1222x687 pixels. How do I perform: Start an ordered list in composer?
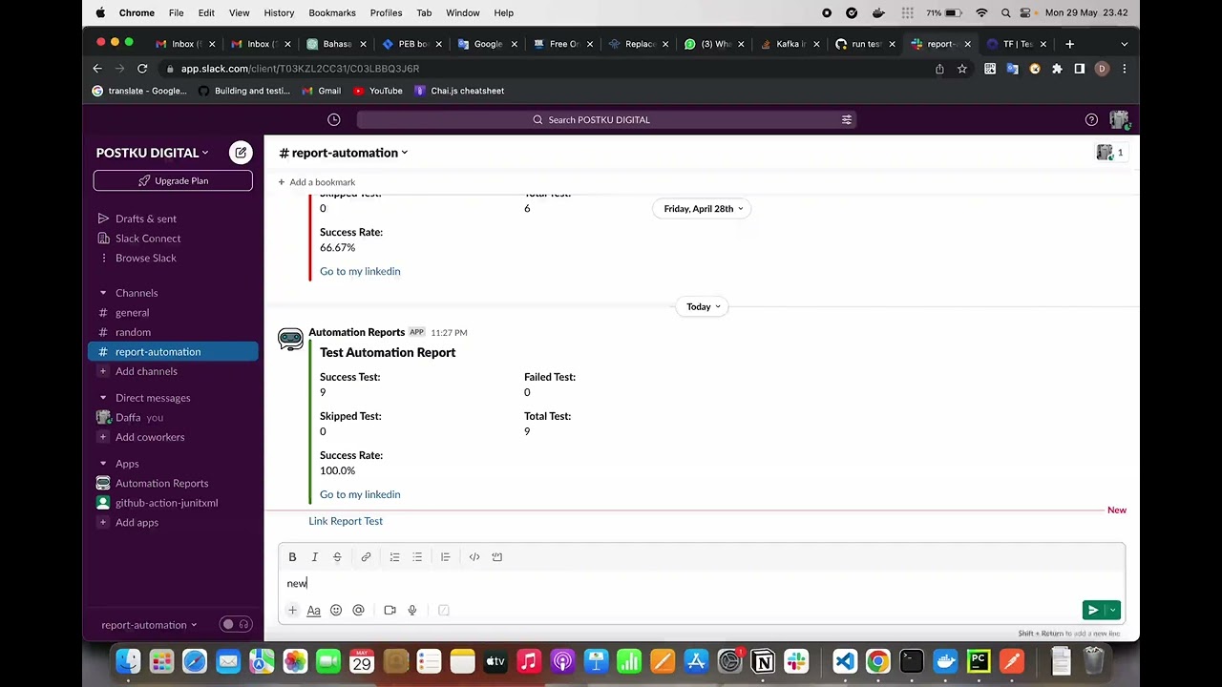(x=394, y=557)
